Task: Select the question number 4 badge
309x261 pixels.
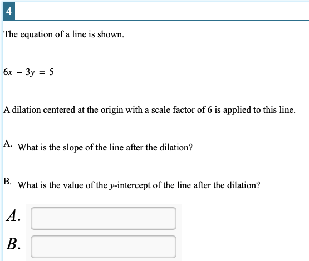Action: (9, 12)
